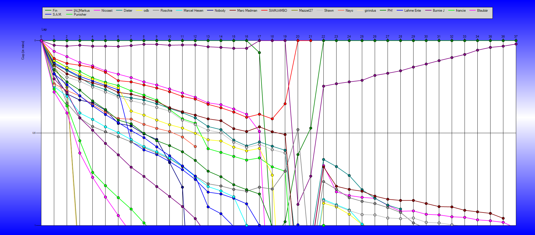
Task: Click lap number 14 label
Action: [x=221, y=36]
